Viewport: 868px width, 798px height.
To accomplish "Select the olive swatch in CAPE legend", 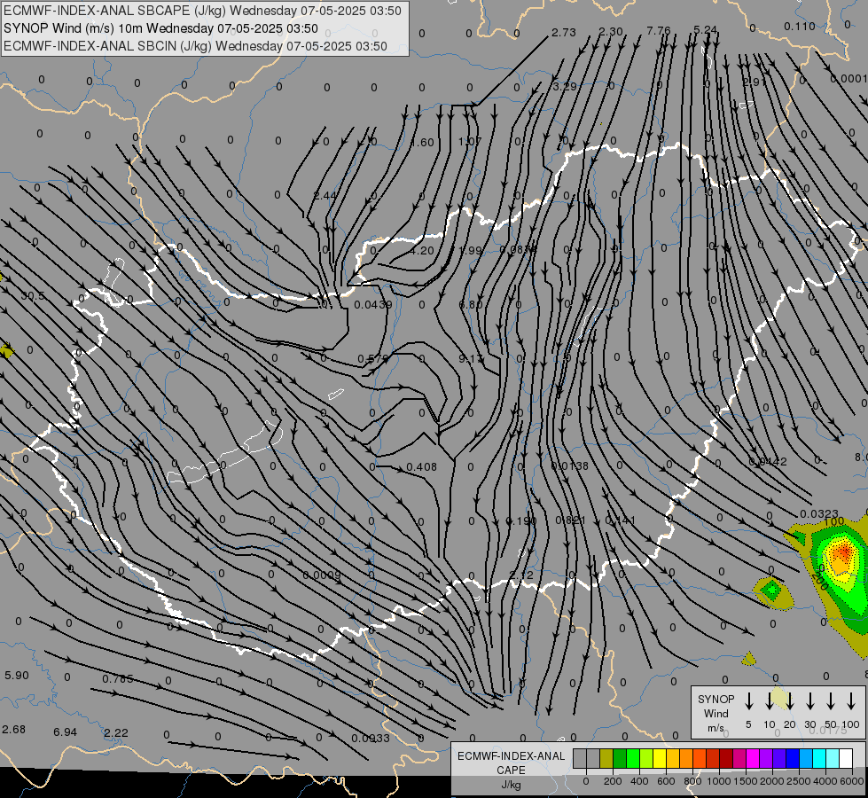I will [x=606, y=758].
